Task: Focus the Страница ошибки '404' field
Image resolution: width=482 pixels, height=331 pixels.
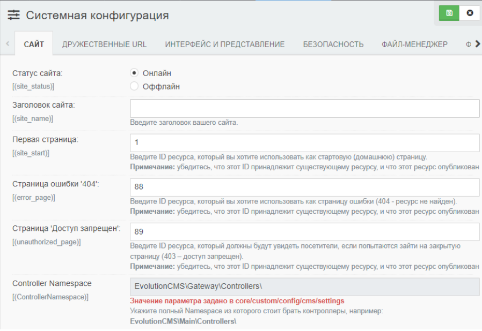Action: click(304, 187)
